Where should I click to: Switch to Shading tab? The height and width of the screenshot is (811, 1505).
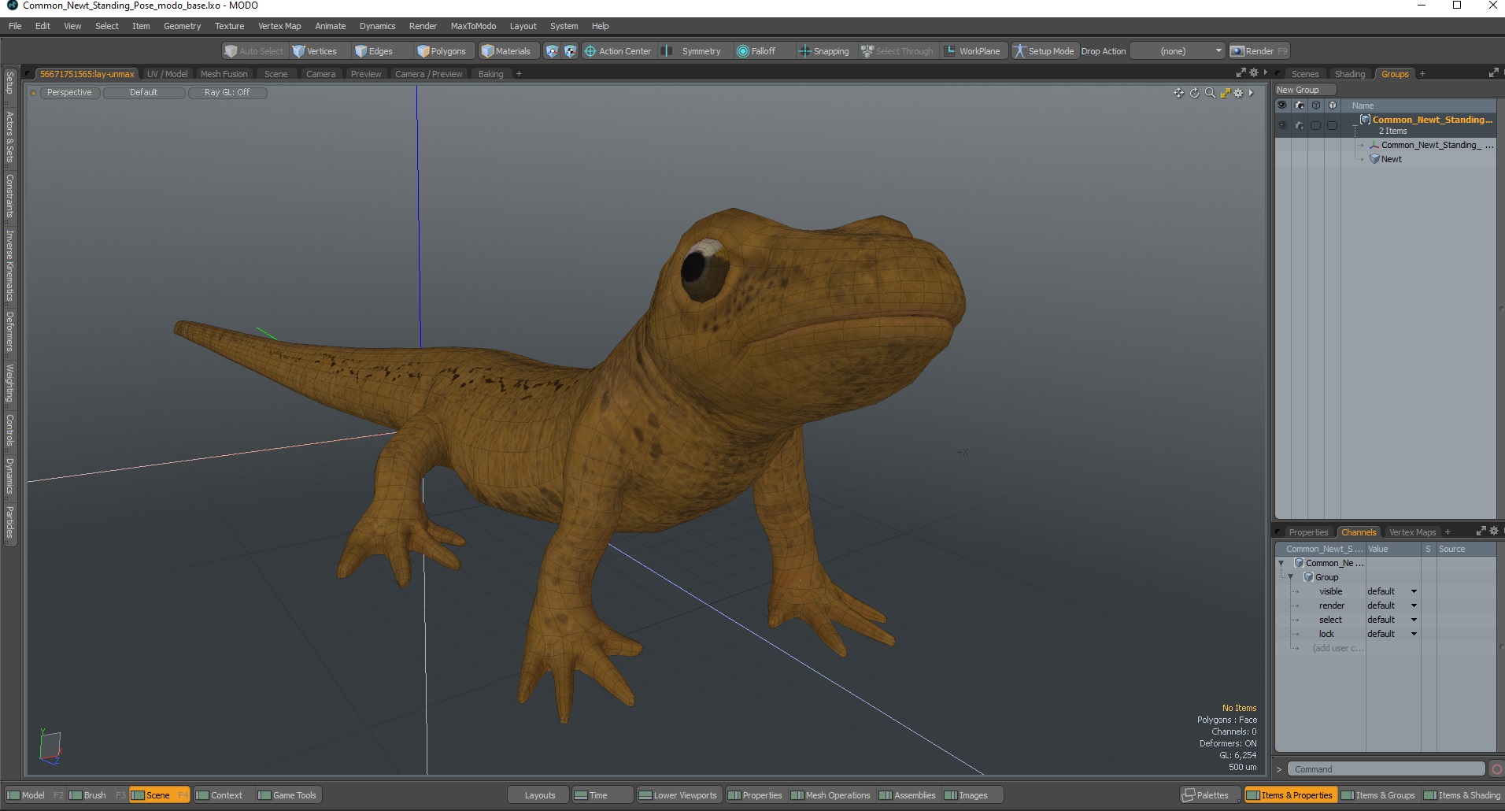click(1350, 74)
